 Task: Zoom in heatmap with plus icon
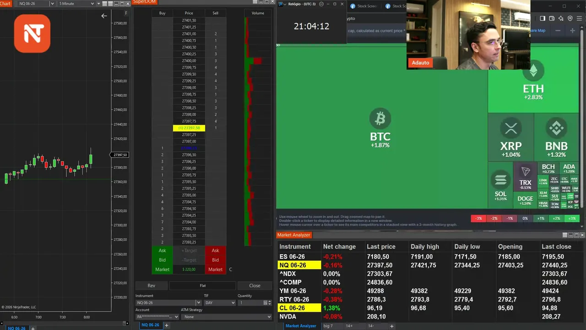pyautogui.click(x=572, y=31)
